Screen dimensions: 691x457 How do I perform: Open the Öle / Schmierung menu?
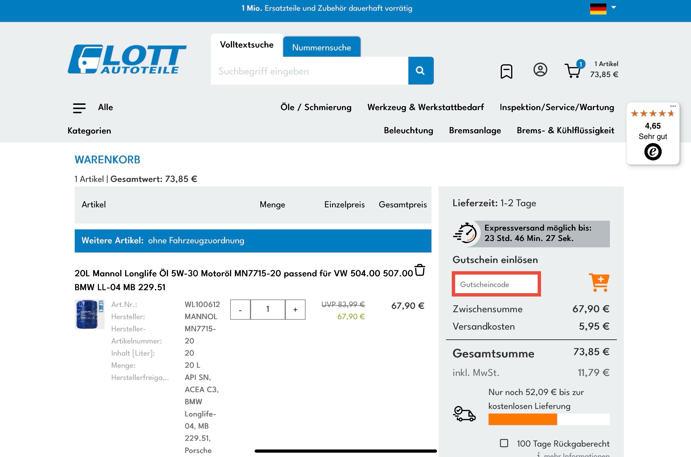(316, 107)
